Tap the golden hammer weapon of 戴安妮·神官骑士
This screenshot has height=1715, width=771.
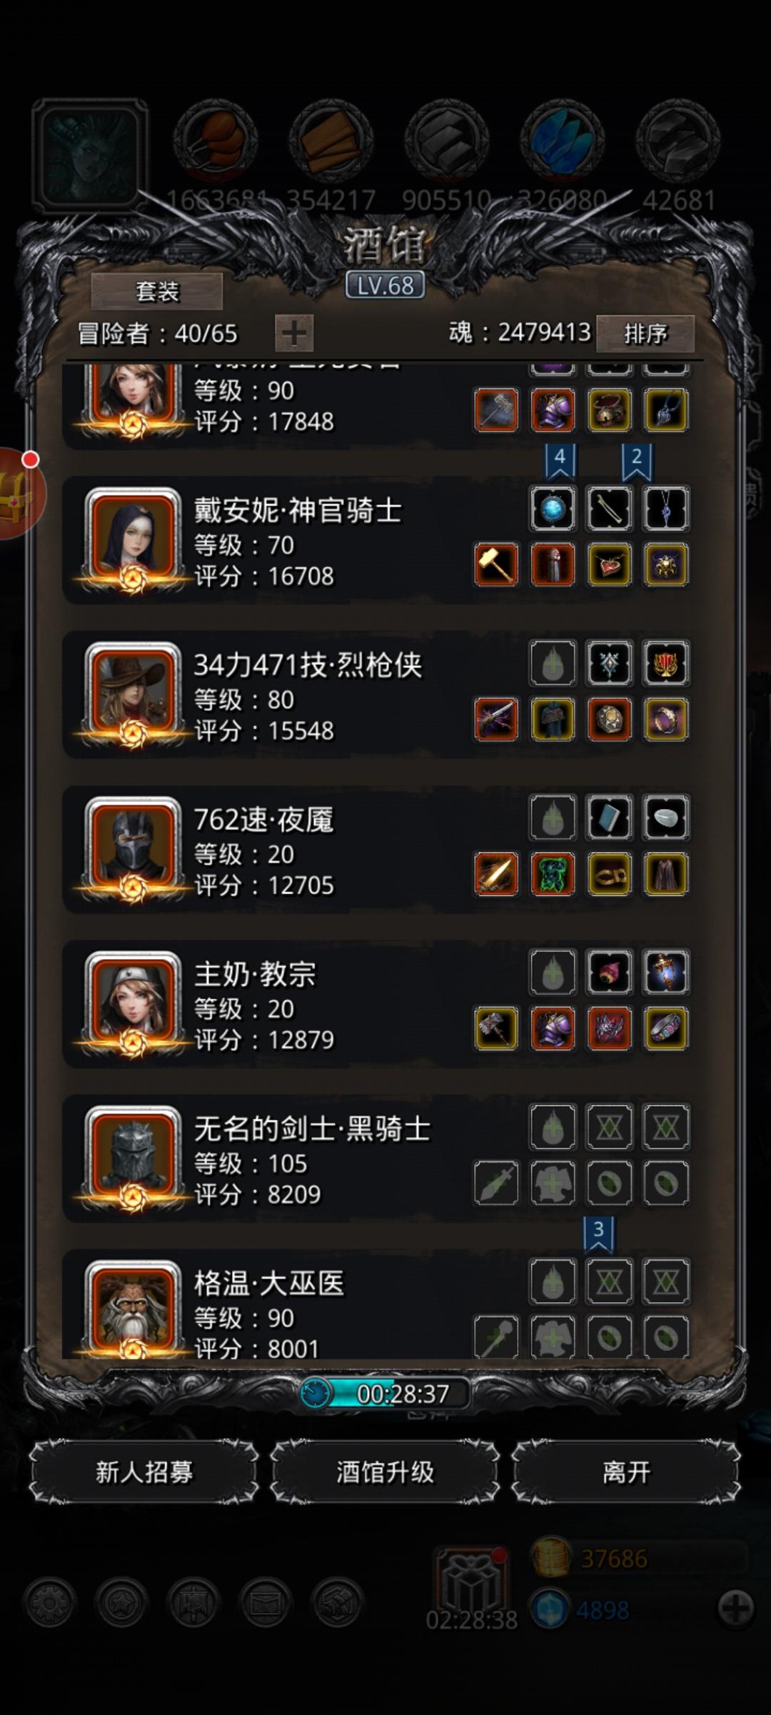(x=496, y=565)
